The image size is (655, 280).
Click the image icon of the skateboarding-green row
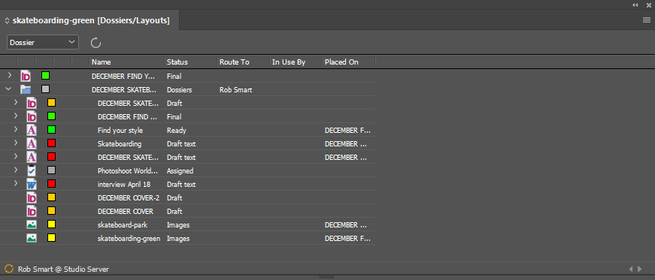(32, 238)
